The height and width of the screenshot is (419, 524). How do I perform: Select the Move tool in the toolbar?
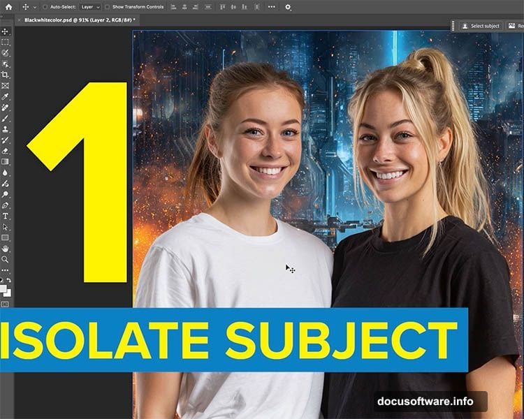coord(6,31)
